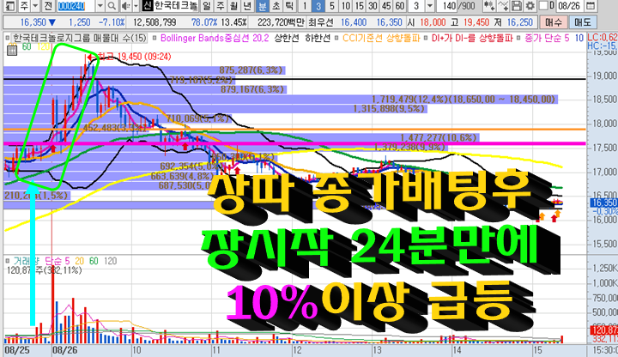The height and width of the screenshot is (357, 618).
Task: Open the calendar date picker icon
Action: [x=590, y=6]
